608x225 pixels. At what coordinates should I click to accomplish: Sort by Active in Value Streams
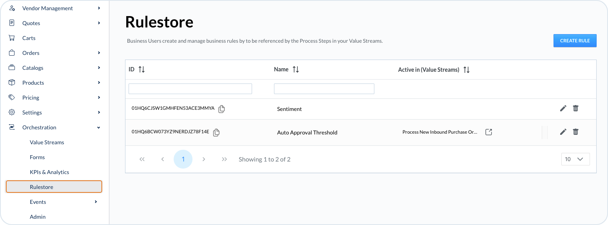pos(466,70)
